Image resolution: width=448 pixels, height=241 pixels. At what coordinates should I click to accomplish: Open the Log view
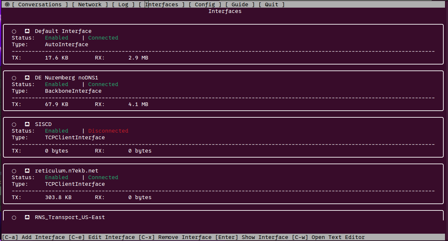123,5
